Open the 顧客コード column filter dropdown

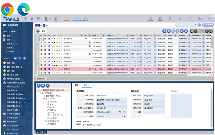(x=155, y=36)
